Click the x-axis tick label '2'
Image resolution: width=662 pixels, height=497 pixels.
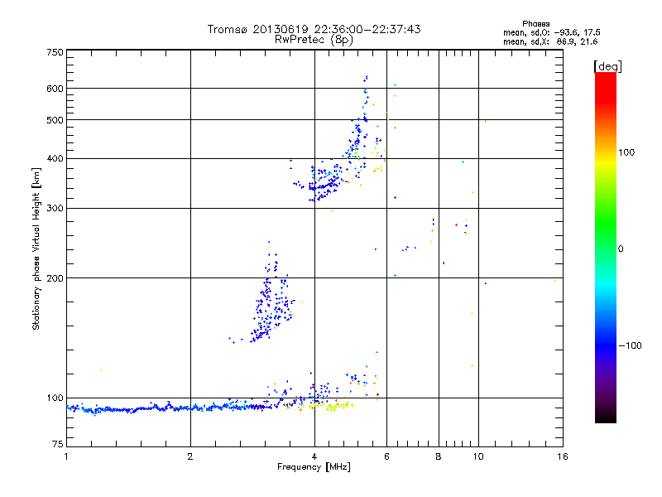(190, 456)
